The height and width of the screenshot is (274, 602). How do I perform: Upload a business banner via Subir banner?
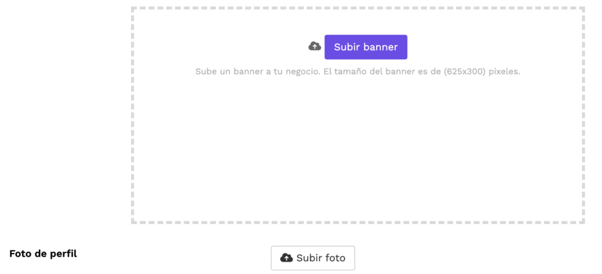tap(366, 47)
